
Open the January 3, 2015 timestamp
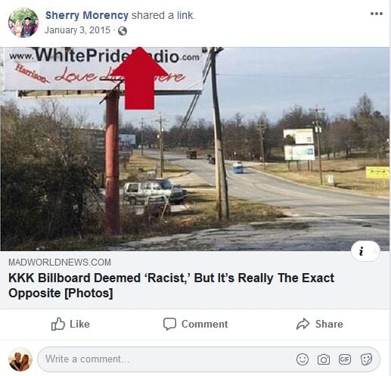pyautogui.click(x=77, y=30)
